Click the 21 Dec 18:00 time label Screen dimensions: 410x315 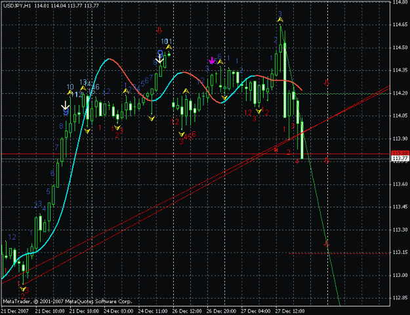84,311
